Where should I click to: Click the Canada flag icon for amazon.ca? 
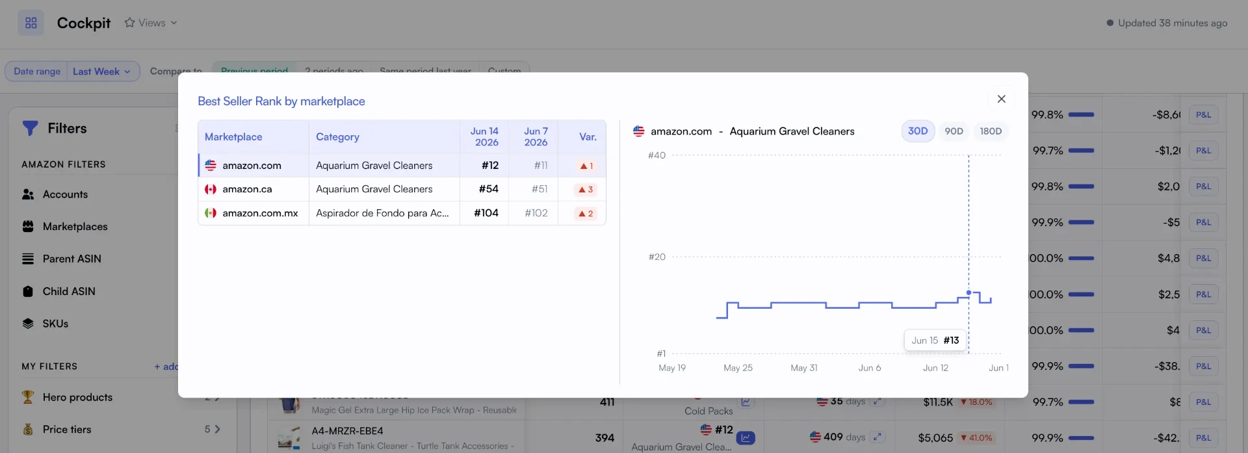[x=211, y=189]
